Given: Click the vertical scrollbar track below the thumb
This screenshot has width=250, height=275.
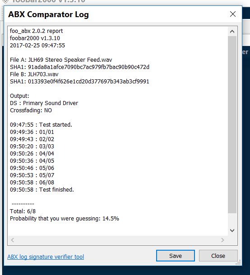Looking at the screenshot, I should (x=232, y=220).
